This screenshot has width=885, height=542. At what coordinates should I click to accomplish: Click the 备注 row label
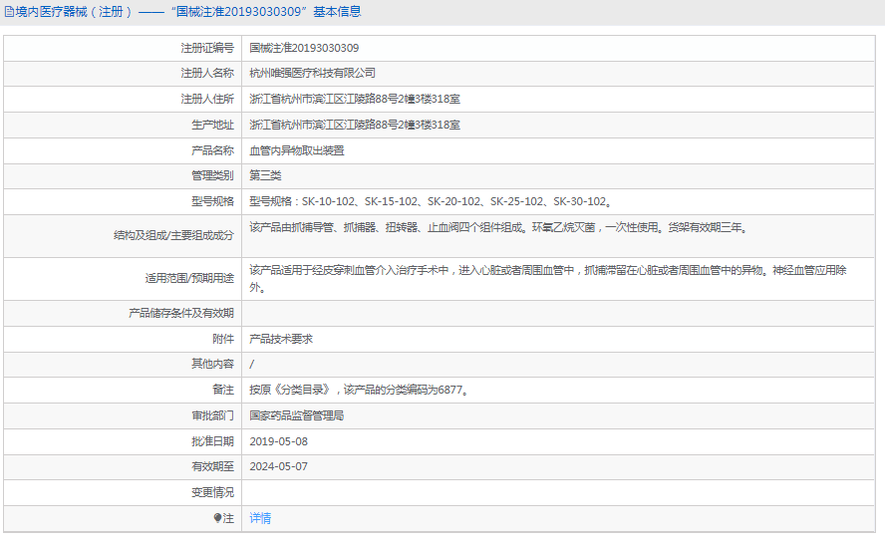[223, 390]
